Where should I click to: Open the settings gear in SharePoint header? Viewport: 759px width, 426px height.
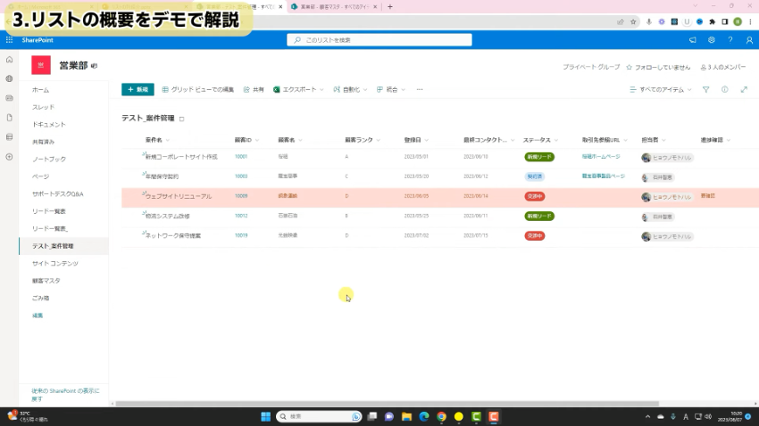(x=712, y=40)
